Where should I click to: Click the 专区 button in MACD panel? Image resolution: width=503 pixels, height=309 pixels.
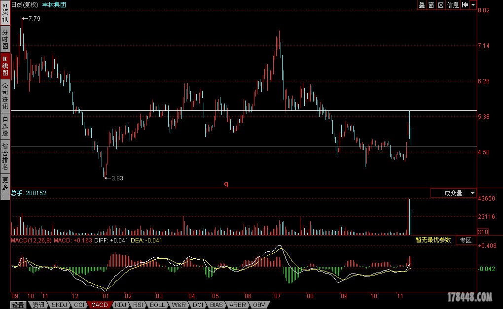[466, 240]
